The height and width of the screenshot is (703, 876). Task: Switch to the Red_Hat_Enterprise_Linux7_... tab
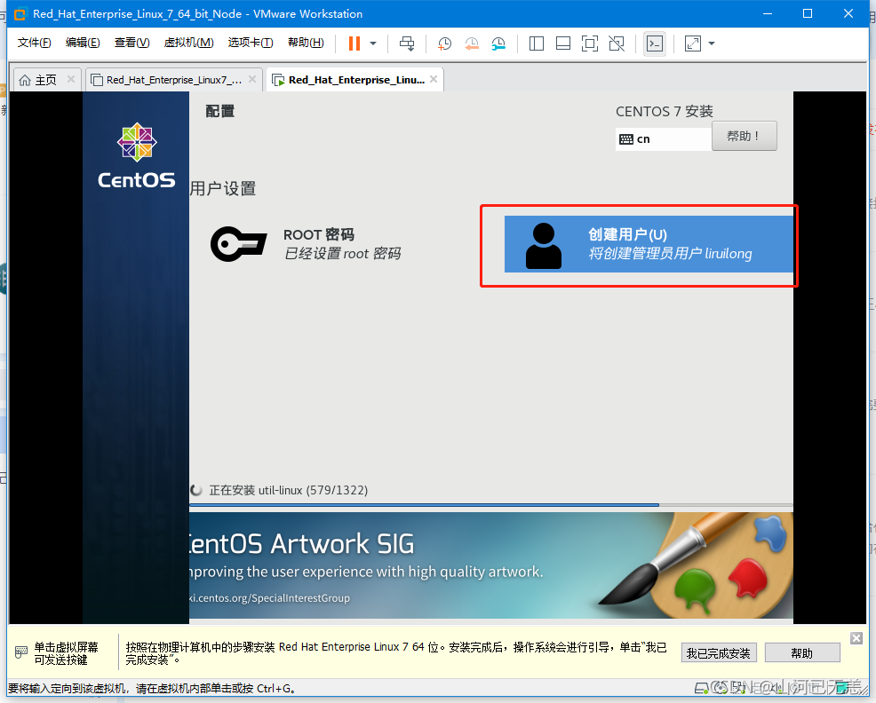[x=174, y=80]
